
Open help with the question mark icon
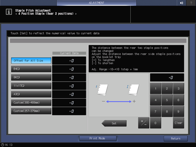click(191, 3)
